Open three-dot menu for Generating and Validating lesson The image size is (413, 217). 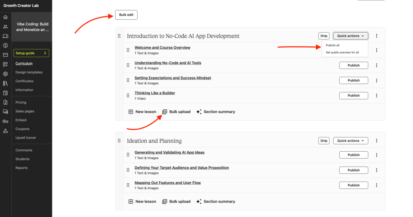coord(376,155)
